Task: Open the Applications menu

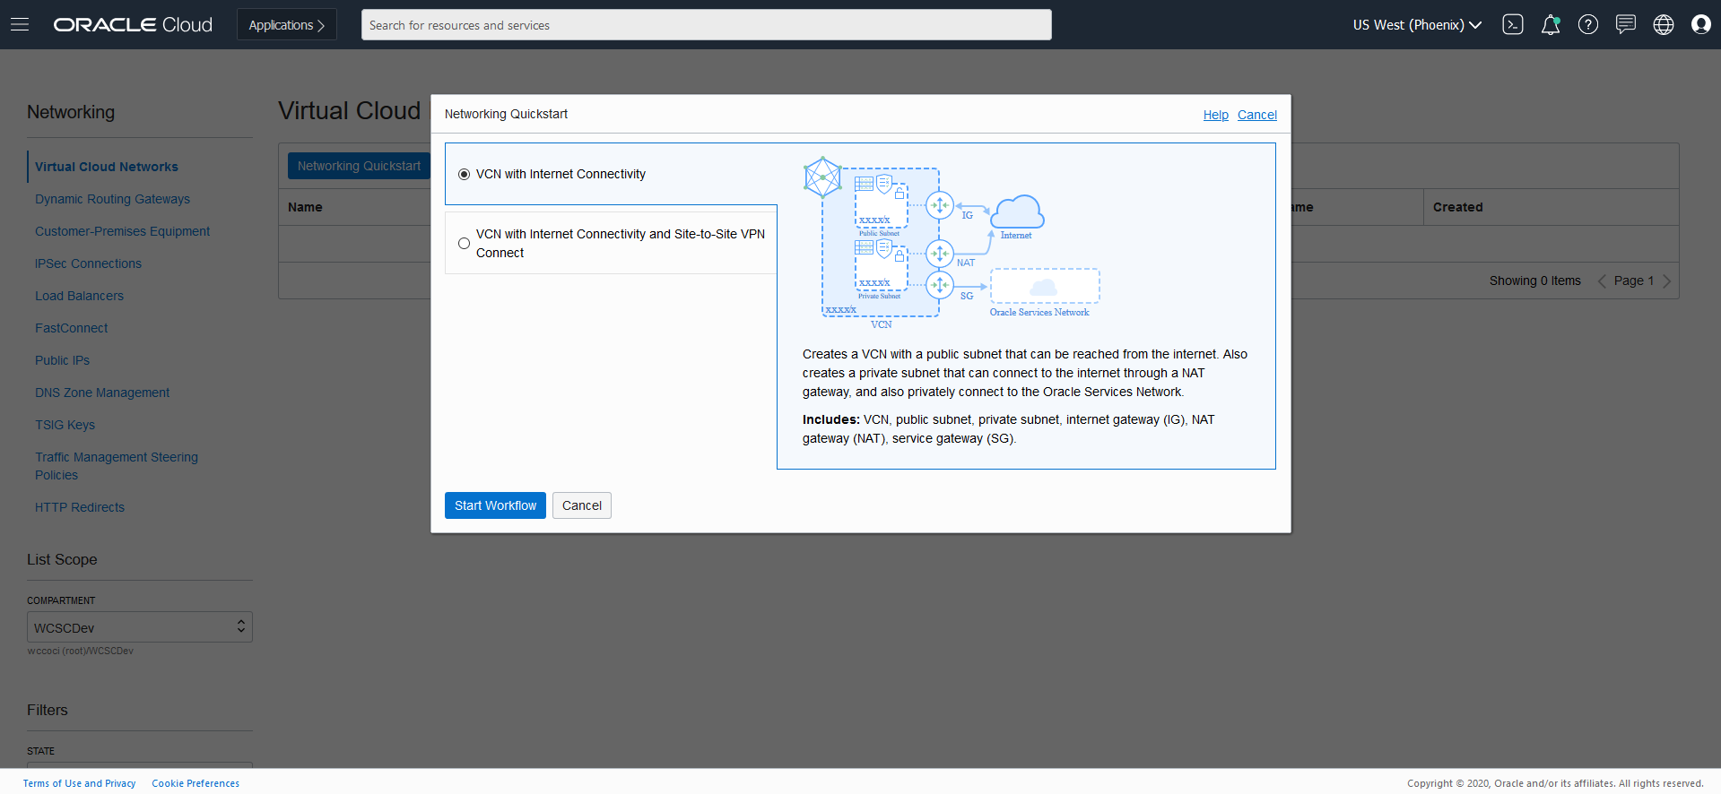Action: (287, 24)
